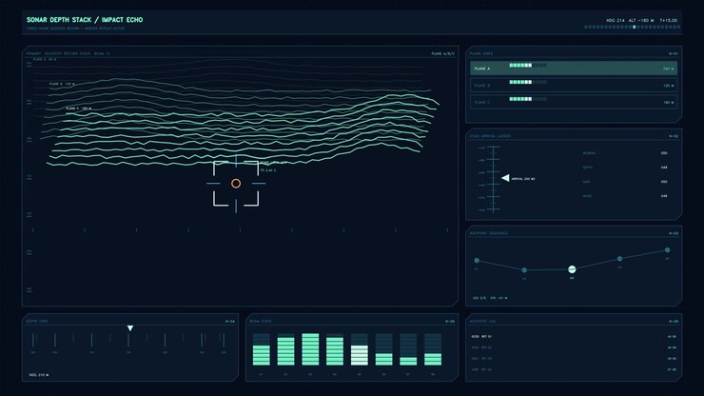Click the white depth tape pointer triangle
Viewport: 704px width, 396px height.
(129, 328)
